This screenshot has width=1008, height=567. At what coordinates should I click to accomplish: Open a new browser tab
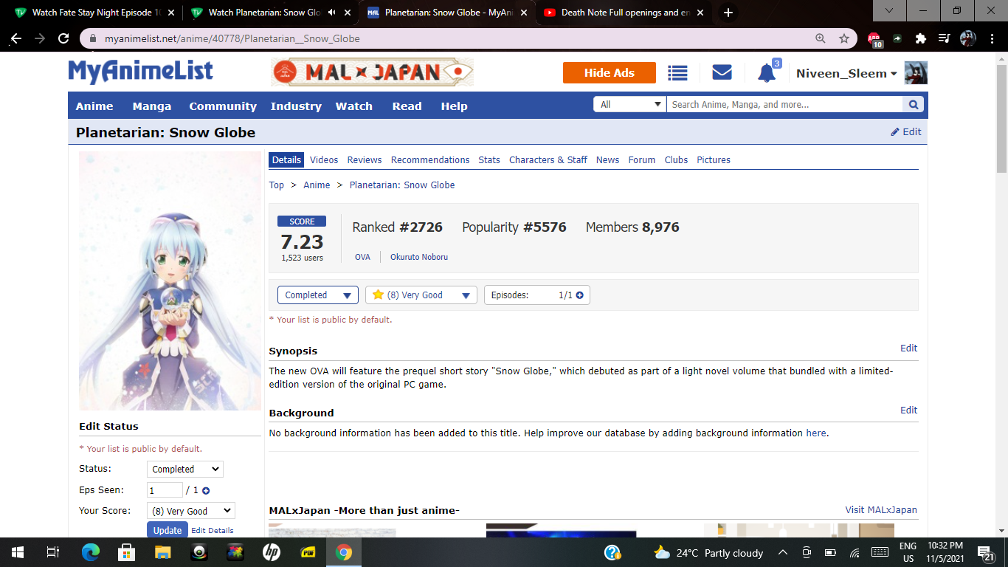728,13
